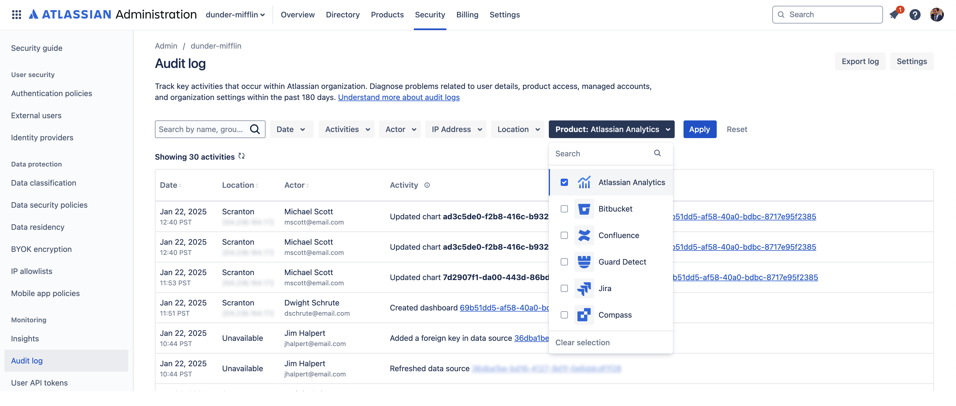This screenshot has width=956, height=406.
Task: Click the Activity column info icon
Action: point(427,185)
